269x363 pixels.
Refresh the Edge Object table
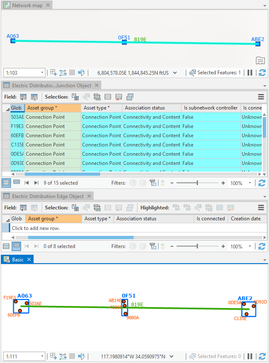pyautogui.click(x=262, y=246)
